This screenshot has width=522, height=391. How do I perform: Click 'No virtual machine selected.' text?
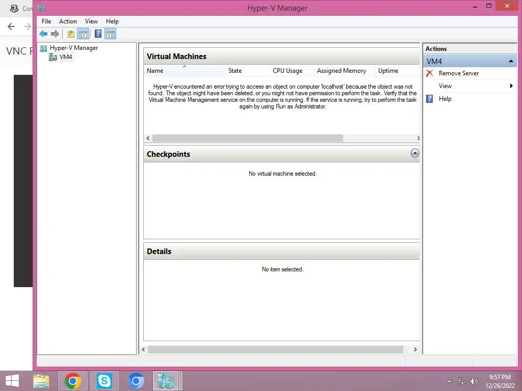coord(282,174)
